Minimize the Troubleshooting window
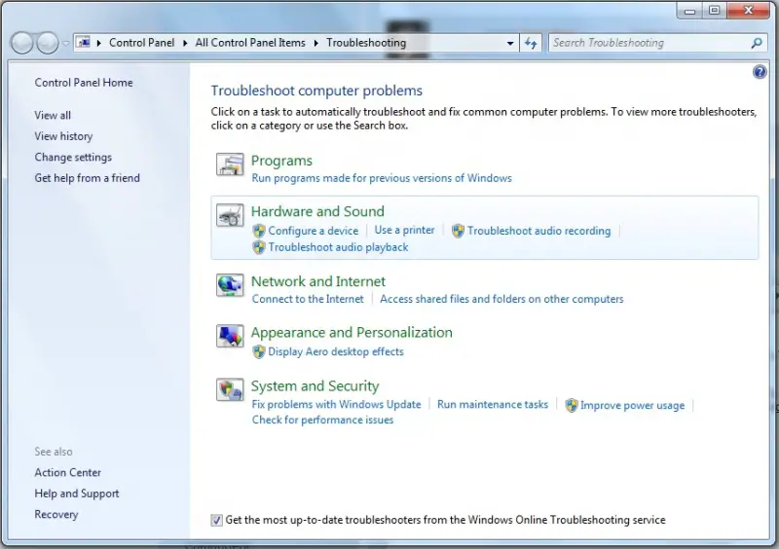779x549 pixels. point(689,11)
